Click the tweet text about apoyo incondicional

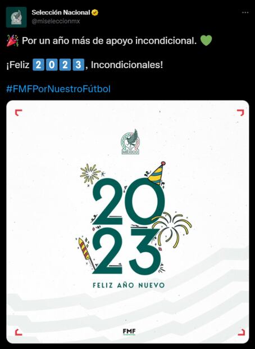[110, 41]
